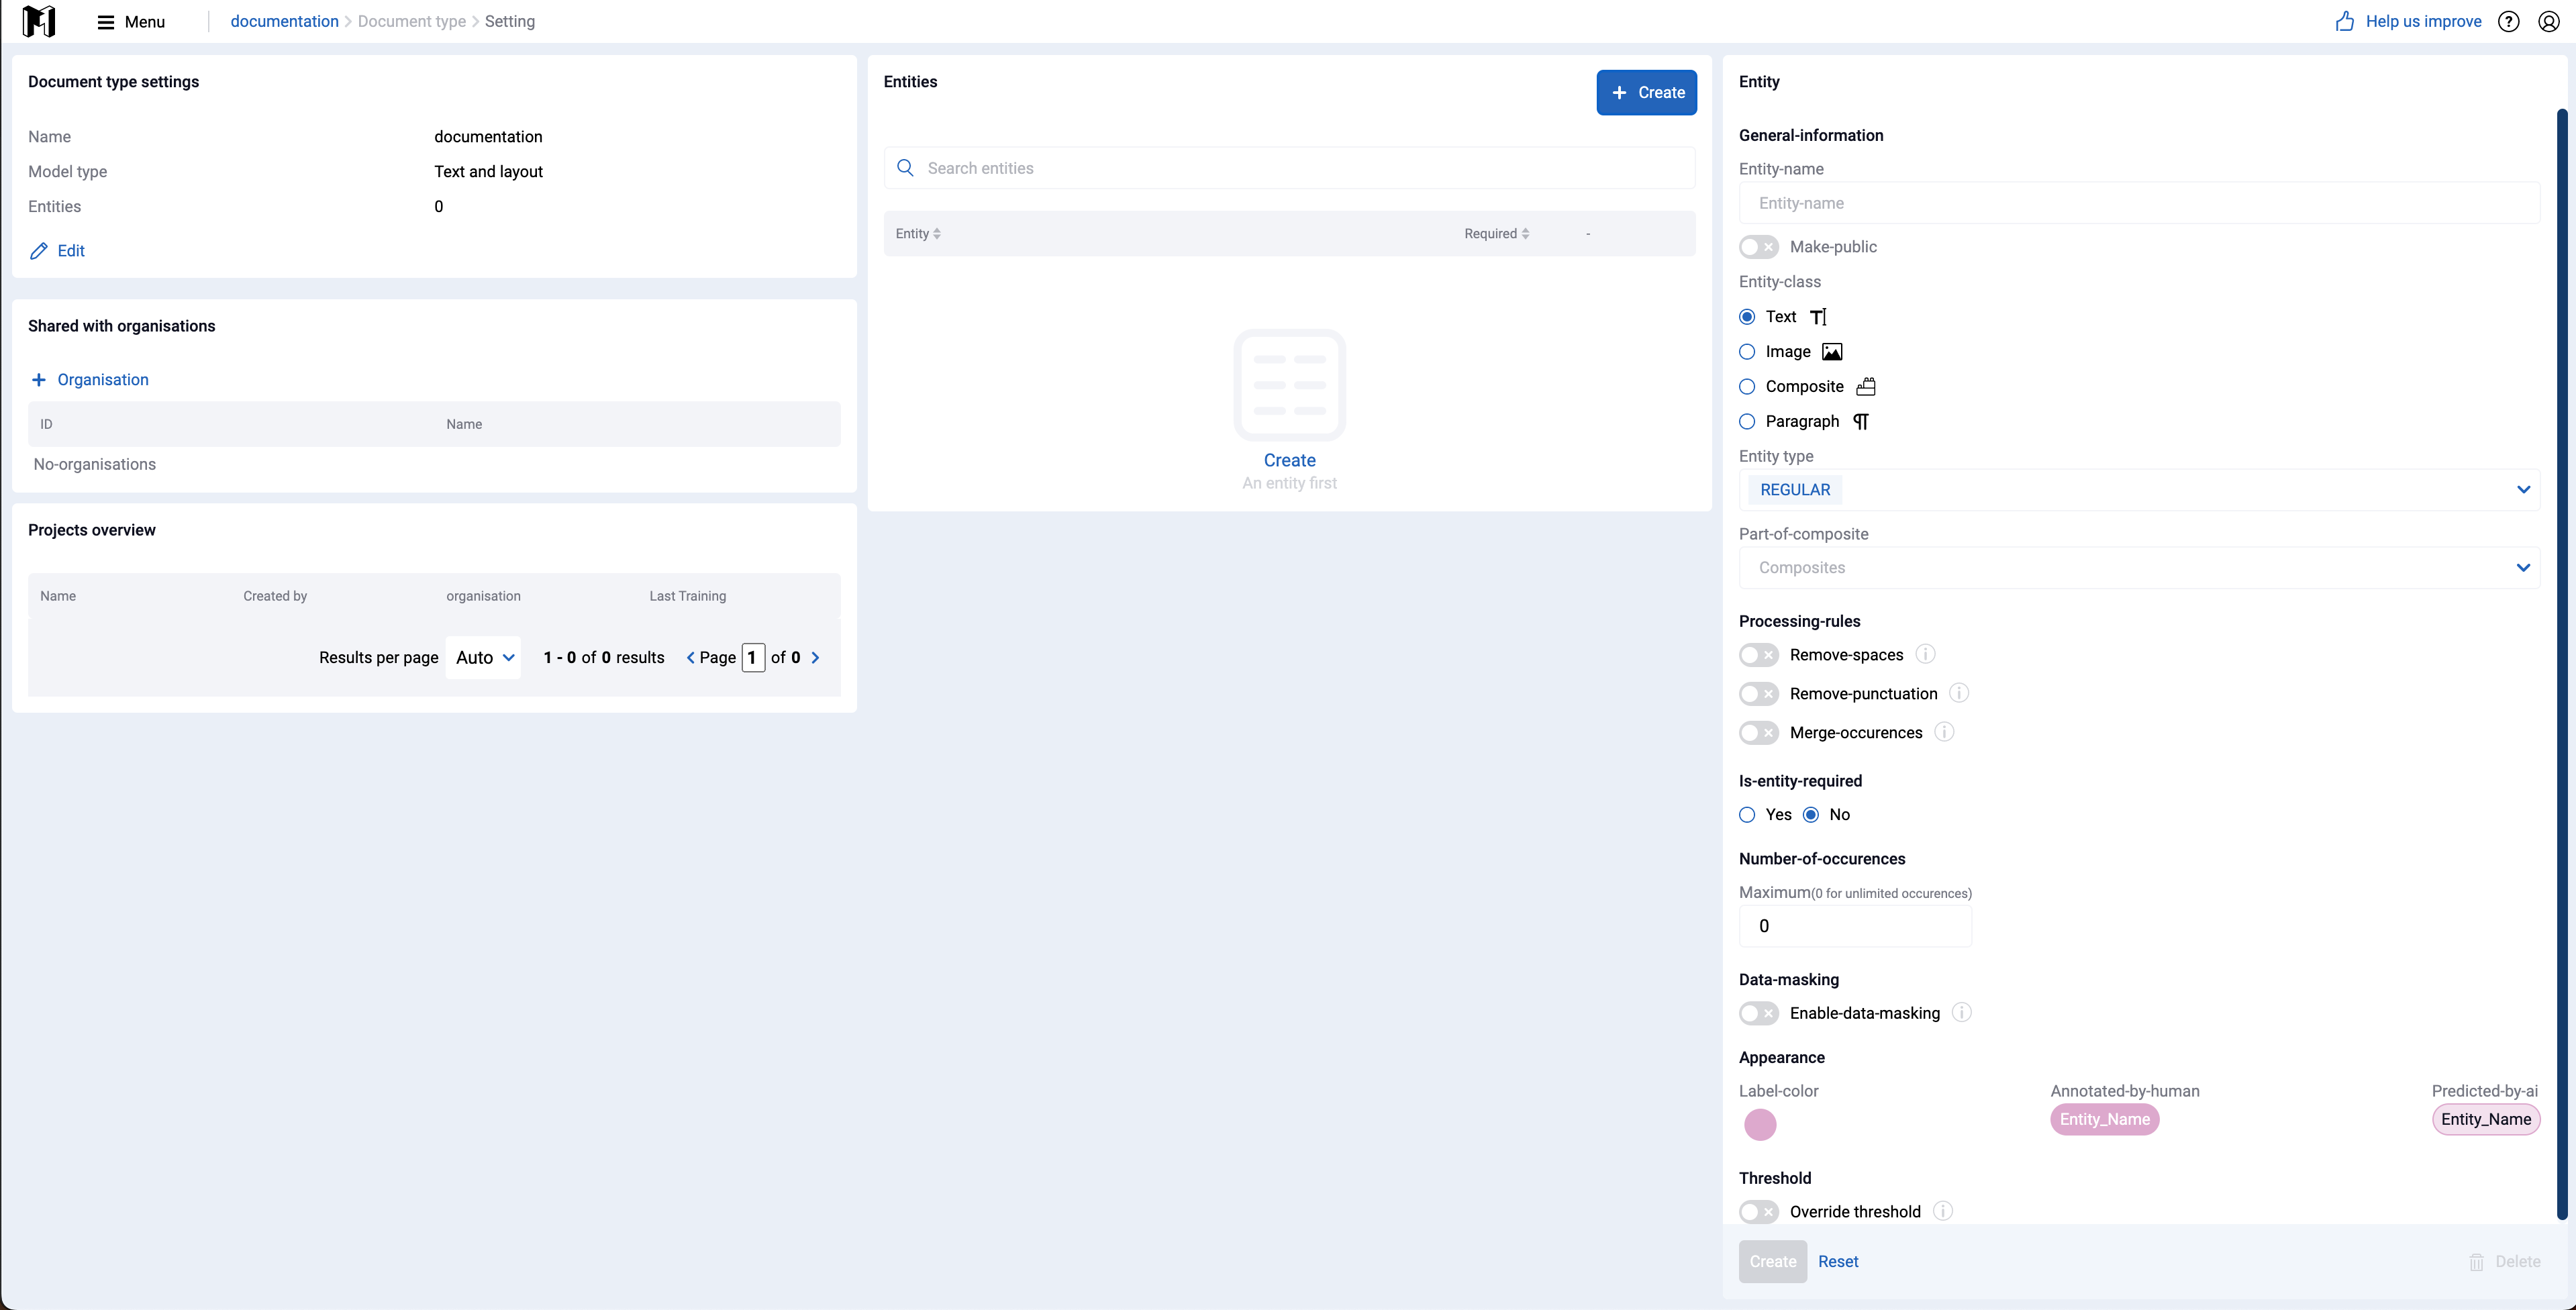Select the Text entity-class radio
2576x1310 pixels.
(x=1747, y=317)
